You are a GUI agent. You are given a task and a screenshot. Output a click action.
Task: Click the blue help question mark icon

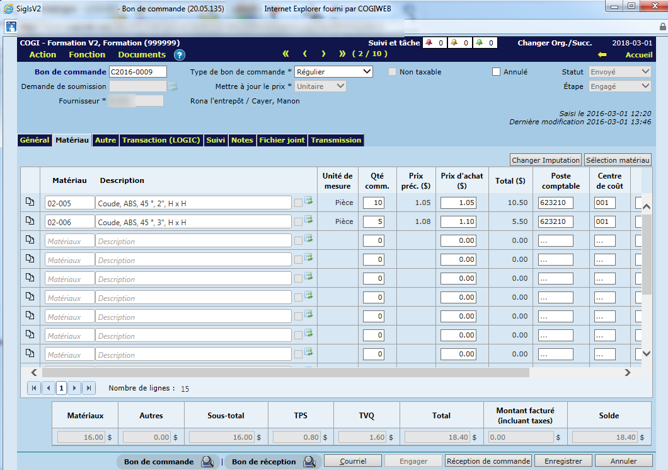pos(180,55)
